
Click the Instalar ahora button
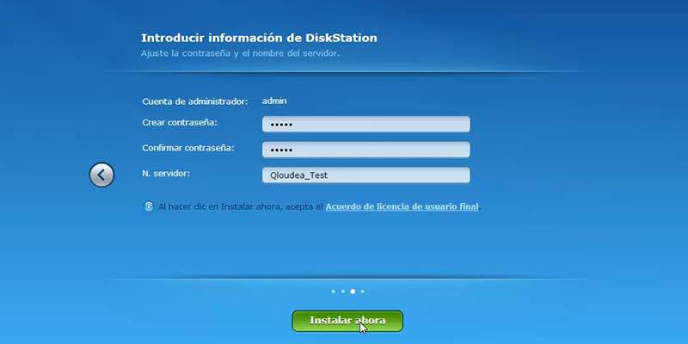pyautogui.click(x=347, y=321)
